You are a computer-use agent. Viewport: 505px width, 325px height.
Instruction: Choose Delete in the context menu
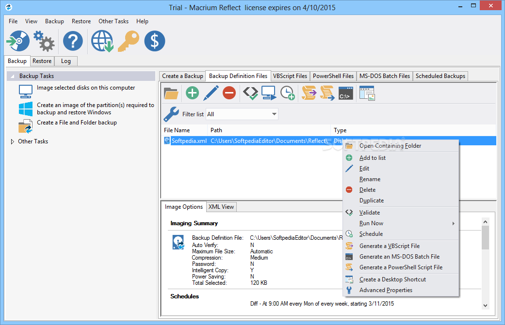tap(401, 190)
